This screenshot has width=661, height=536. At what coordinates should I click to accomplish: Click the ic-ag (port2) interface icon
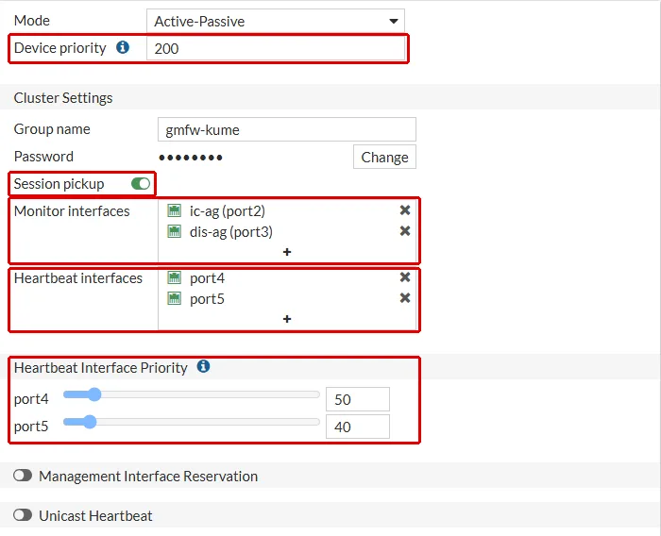(174, 210)
